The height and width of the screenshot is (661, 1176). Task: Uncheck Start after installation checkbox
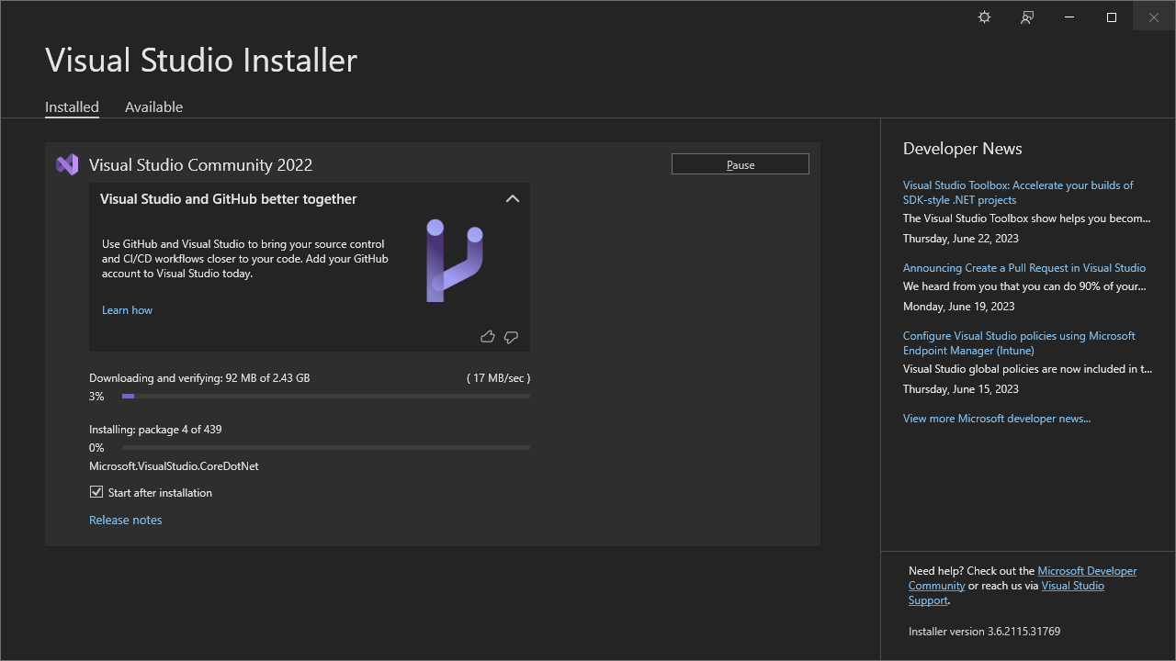[x=96, y=492]
